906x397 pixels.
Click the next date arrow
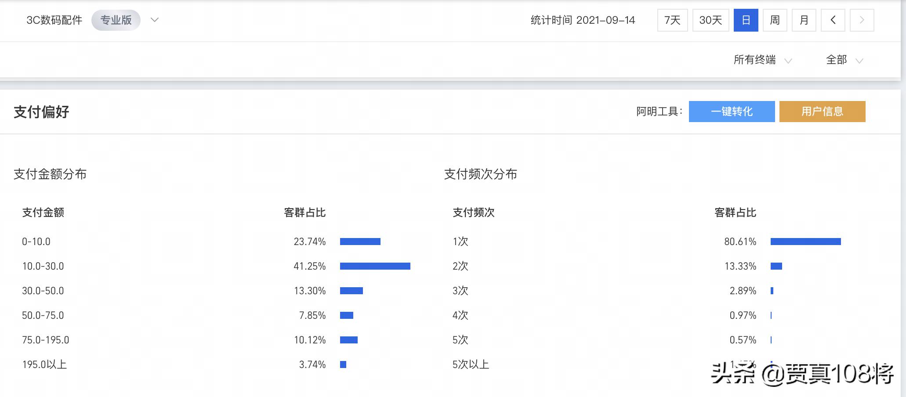pyautogui.click(x=861, y=20)
